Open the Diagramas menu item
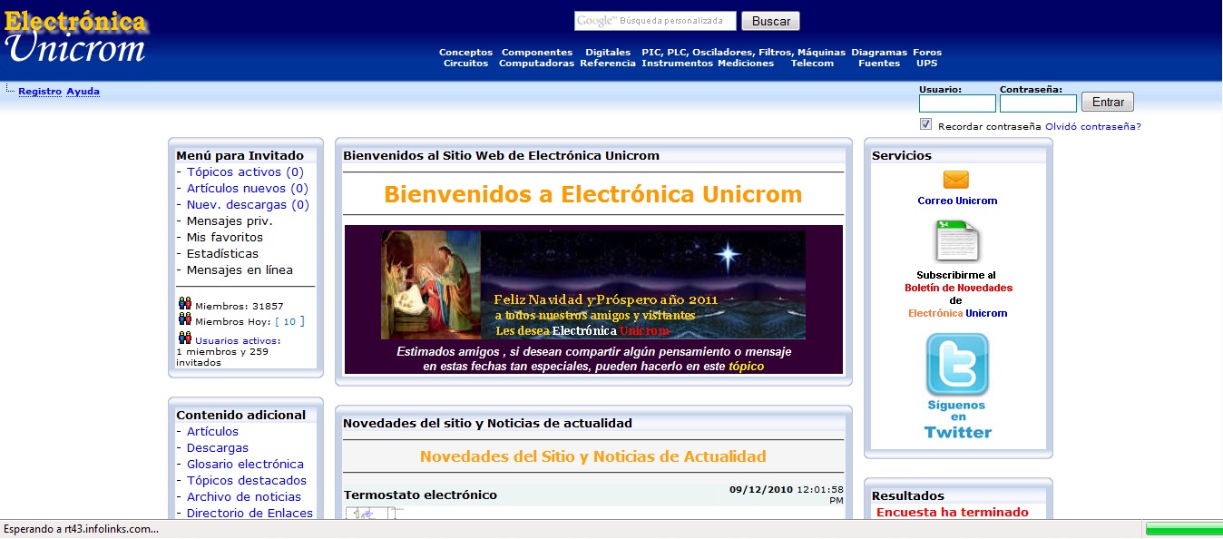Screen dimensions: 1223x539 [879, 53]
